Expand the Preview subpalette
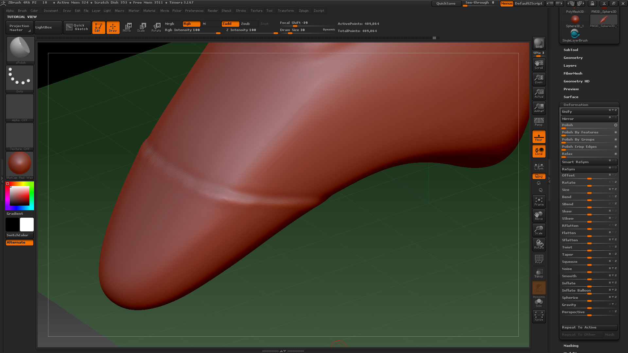 [571, 89]
